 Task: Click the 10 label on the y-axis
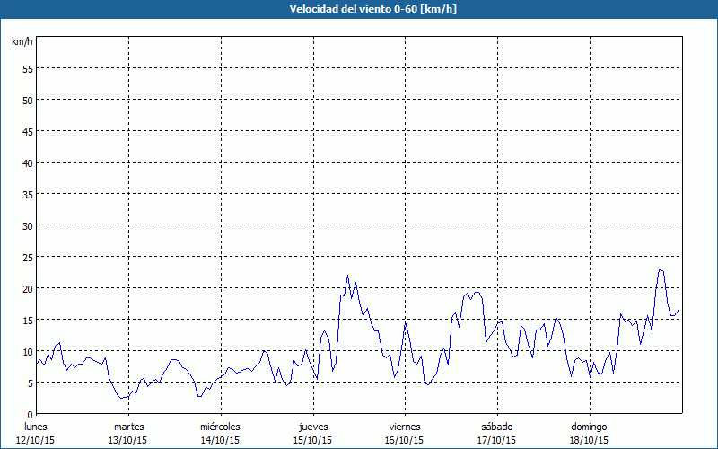27,351
